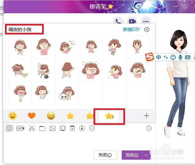Click the chat message input area
The height and width of the screenshot is (165, 195).
pos(80,141)
